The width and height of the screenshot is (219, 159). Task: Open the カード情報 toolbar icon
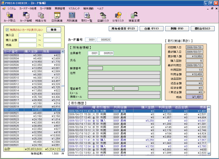click(x=26, y=17)
